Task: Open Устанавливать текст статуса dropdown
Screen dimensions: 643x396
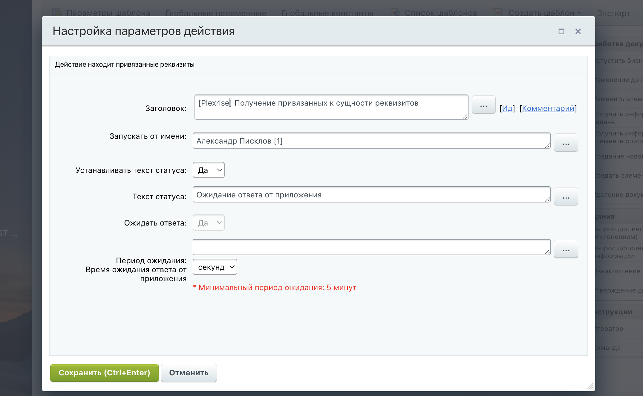Action: pyautogui.click(x=209, y=170)
